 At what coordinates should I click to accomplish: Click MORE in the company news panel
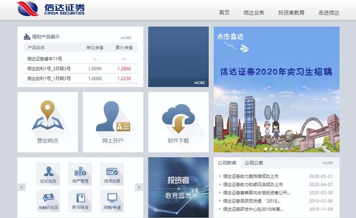328,163
